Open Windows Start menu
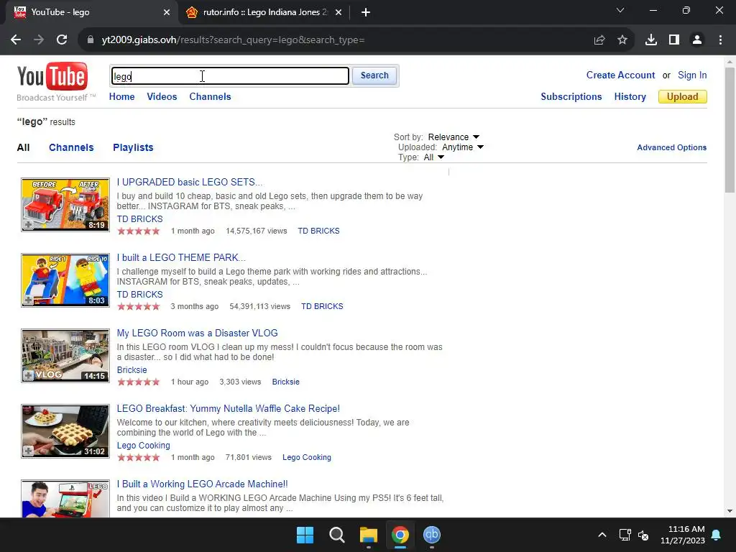This screenshot has height=552, width=736. pos(305,535)
